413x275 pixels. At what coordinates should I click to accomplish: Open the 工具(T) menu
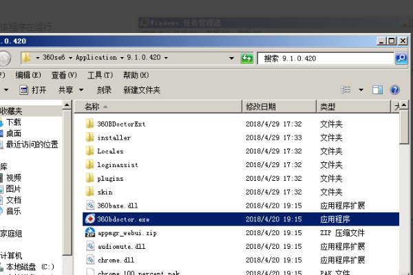point(100,75)
